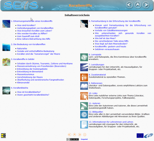Open link 3. Korallenriffe in Gefahr
This screenshot has width=154, height=141.
point(23,59)
